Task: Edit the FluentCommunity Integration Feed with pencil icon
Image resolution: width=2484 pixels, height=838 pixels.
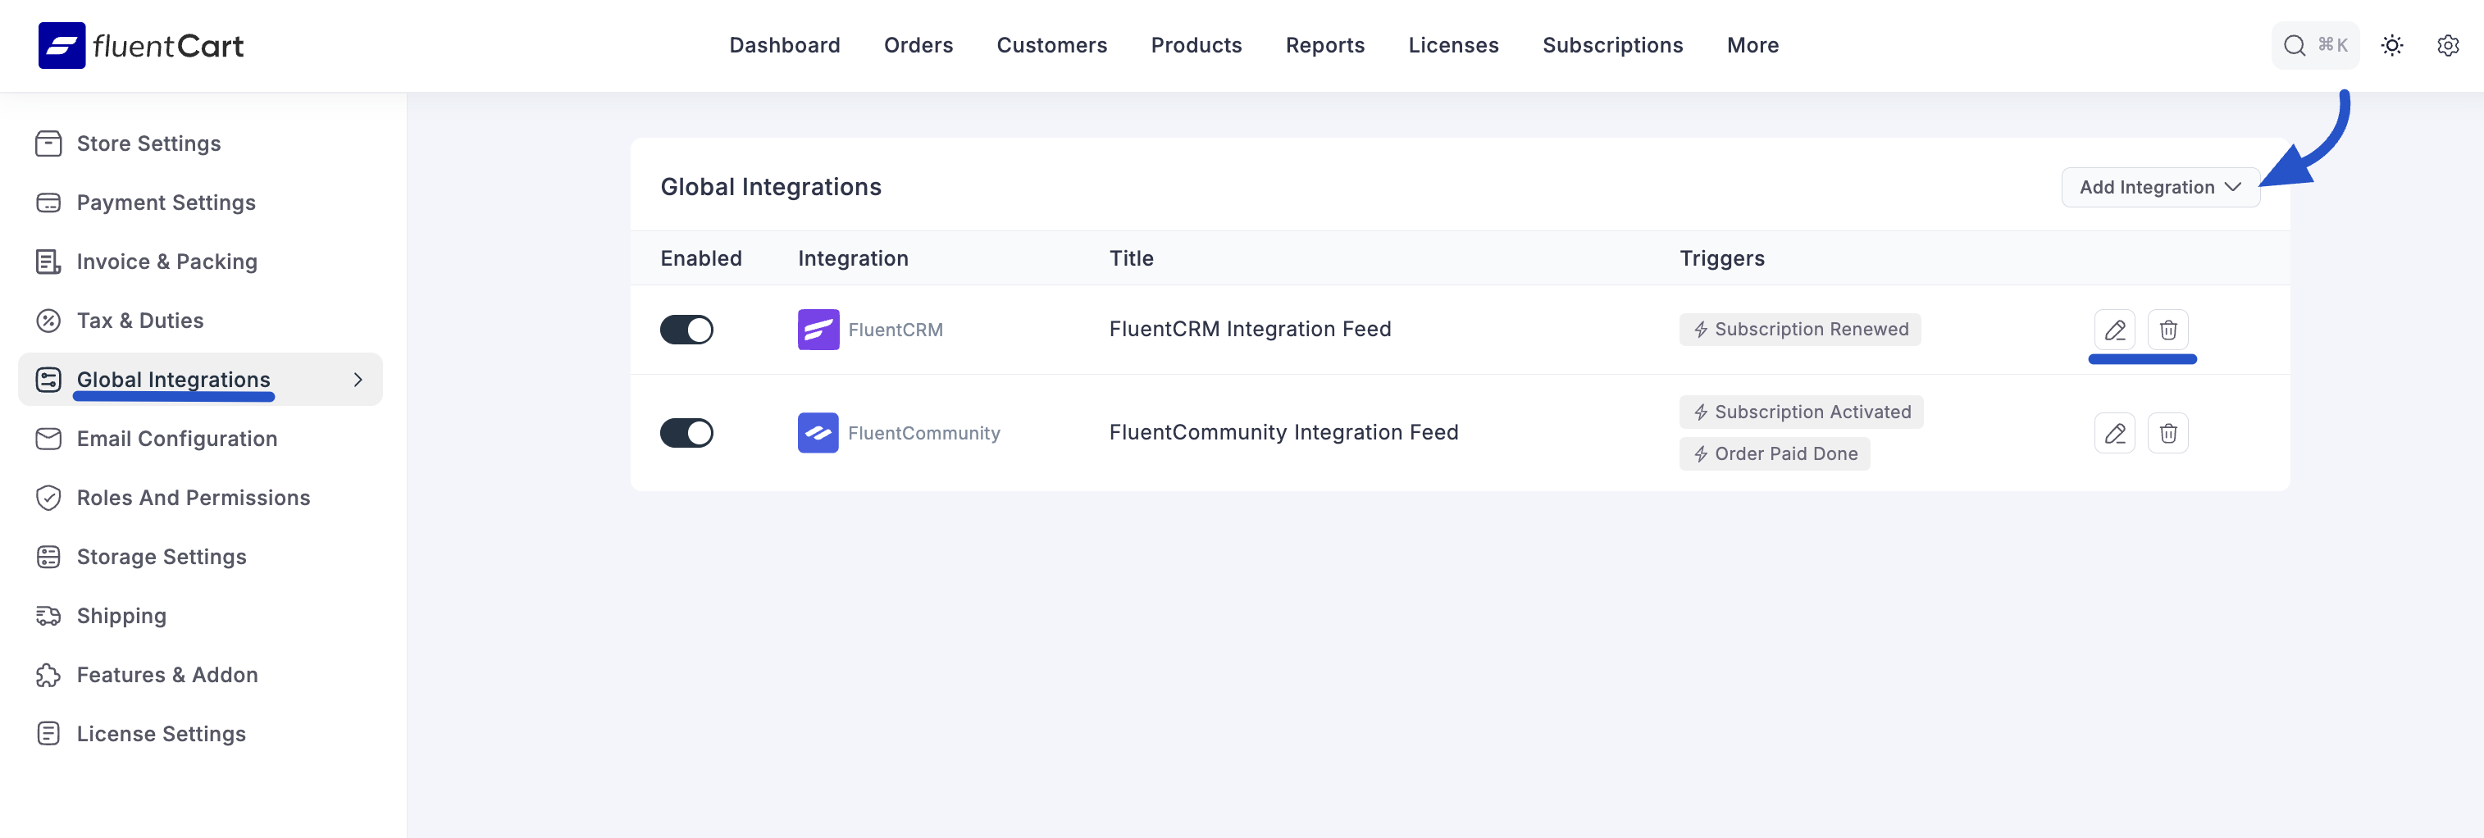Action: click(2116, 433)
